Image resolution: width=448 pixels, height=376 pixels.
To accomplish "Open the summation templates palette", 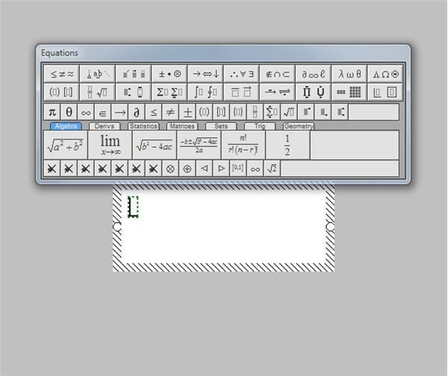I will pos(169,93).
